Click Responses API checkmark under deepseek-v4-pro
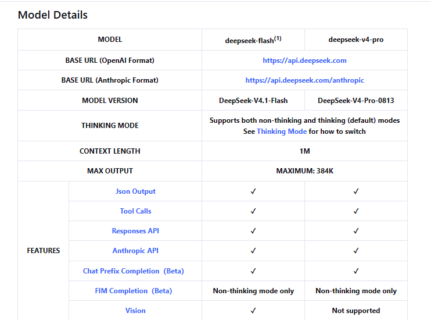 click(356, 231)
